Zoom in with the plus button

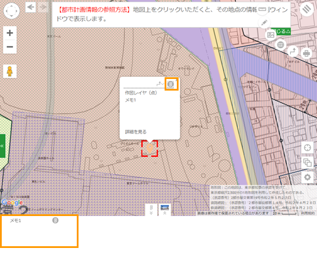point(10,33)
